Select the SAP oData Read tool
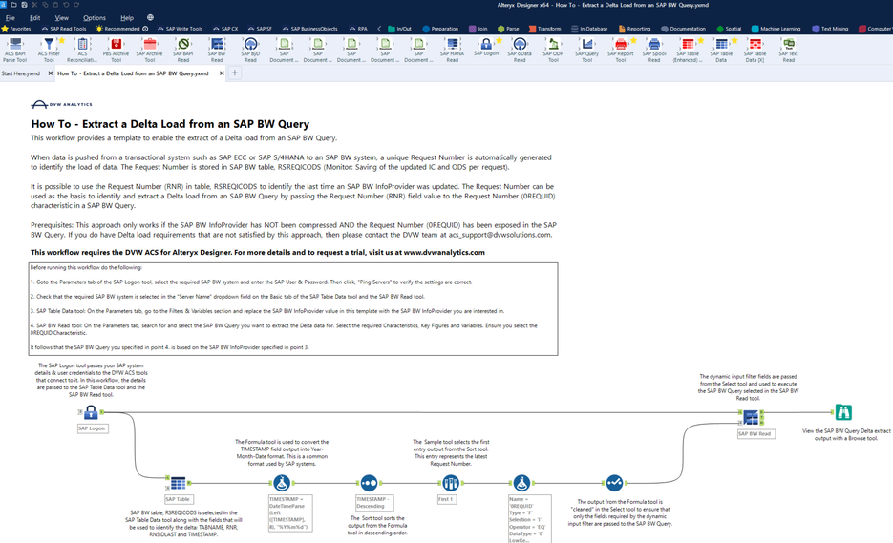 point(520,45)
